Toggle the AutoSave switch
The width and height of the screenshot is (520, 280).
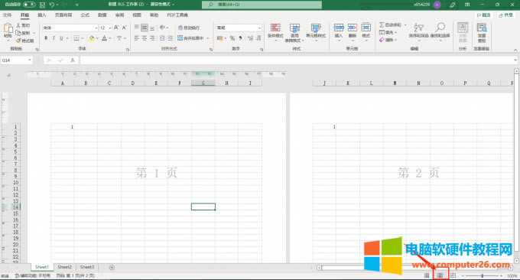[29, 5]
